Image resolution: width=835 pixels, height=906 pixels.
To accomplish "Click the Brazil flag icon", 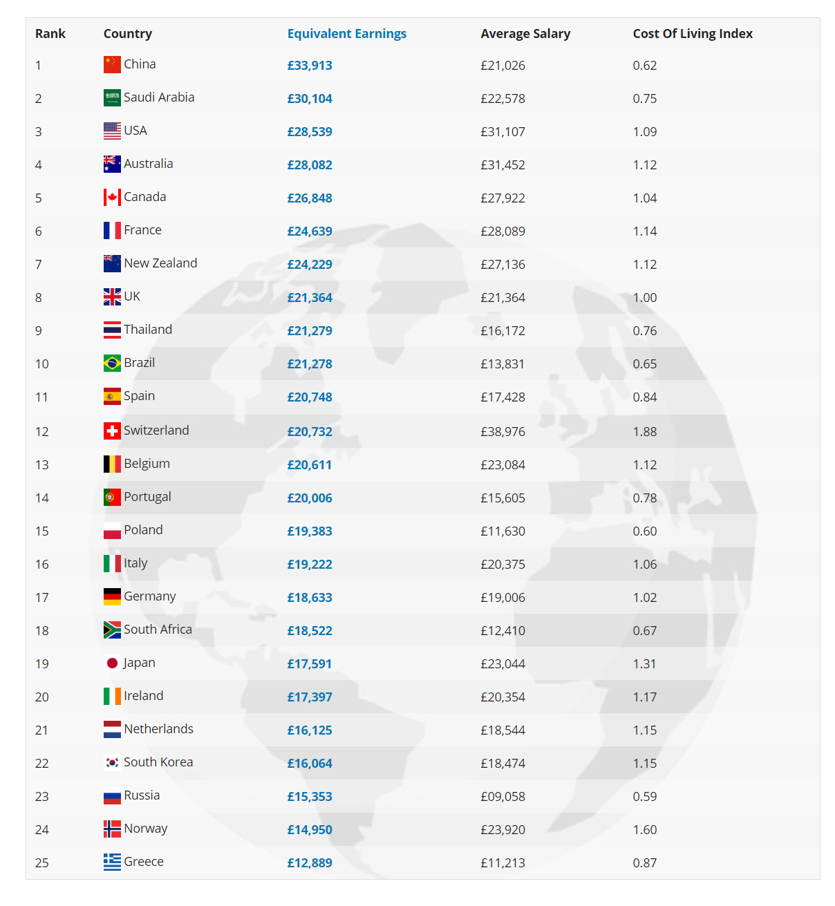I will (112, 364).
